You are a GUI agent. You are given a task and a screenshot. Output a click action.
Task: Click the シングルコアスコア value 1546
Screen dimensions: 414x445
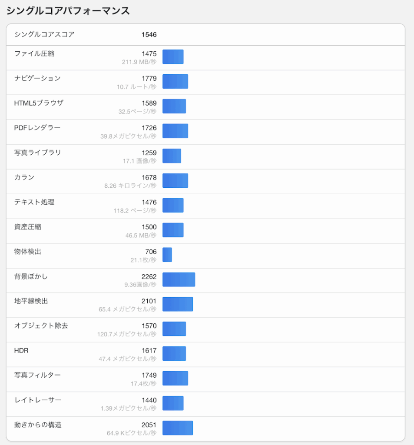(x=149, y=35)
